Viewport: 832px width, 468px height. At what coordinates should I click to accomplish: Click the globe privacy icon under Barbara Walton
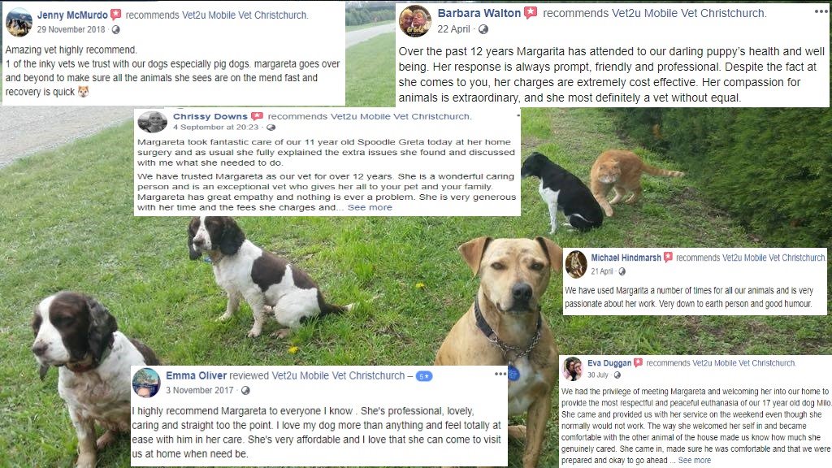(483, 30)
